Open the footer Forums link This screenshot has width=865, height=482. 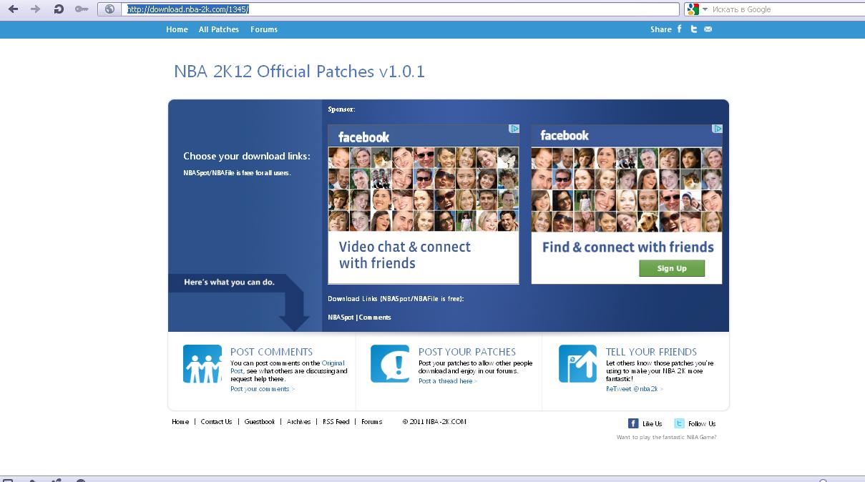point(372,422)
